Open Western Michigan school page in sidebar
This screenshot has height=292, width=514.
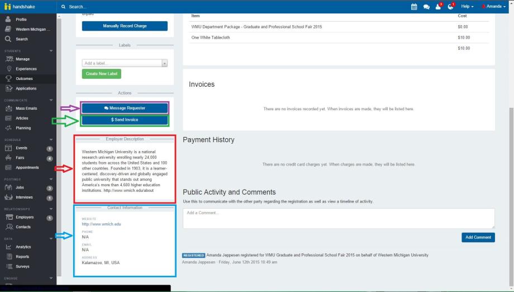click(28, 29)
